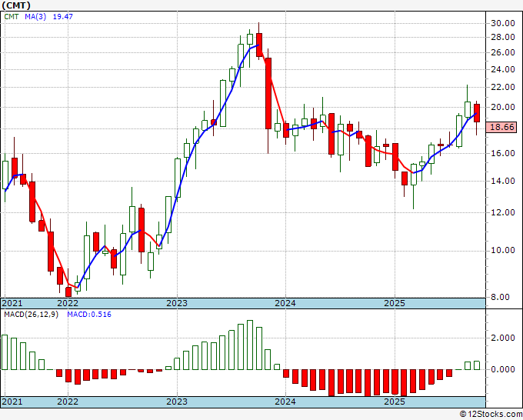Click the tallest green MACD histogram bar

point(250,345)
